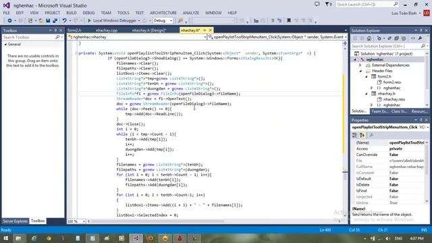This screenshot has width=432, height=243.
Task: Click the editor horizontal scrollbar
Action: 157,221
